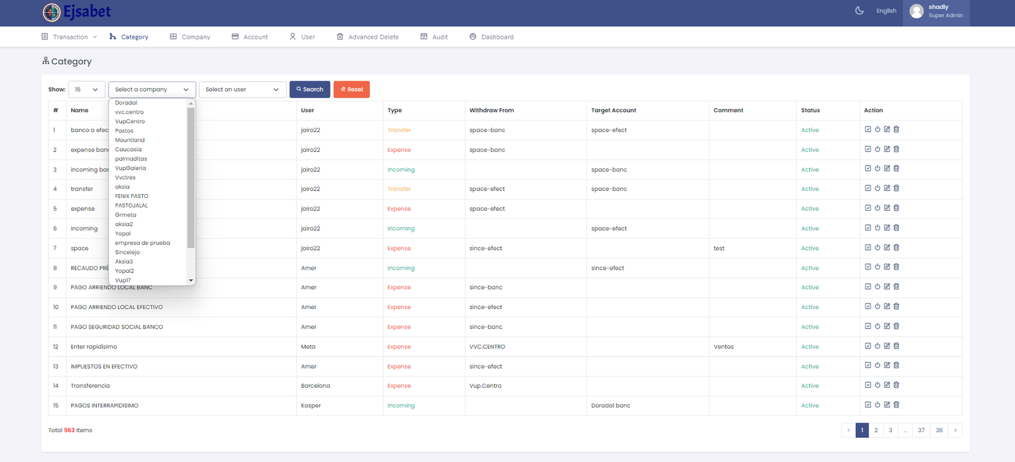1015x462 pixels.
Task: Click the company dropdown list scrollbar
Action: point(191,178)
